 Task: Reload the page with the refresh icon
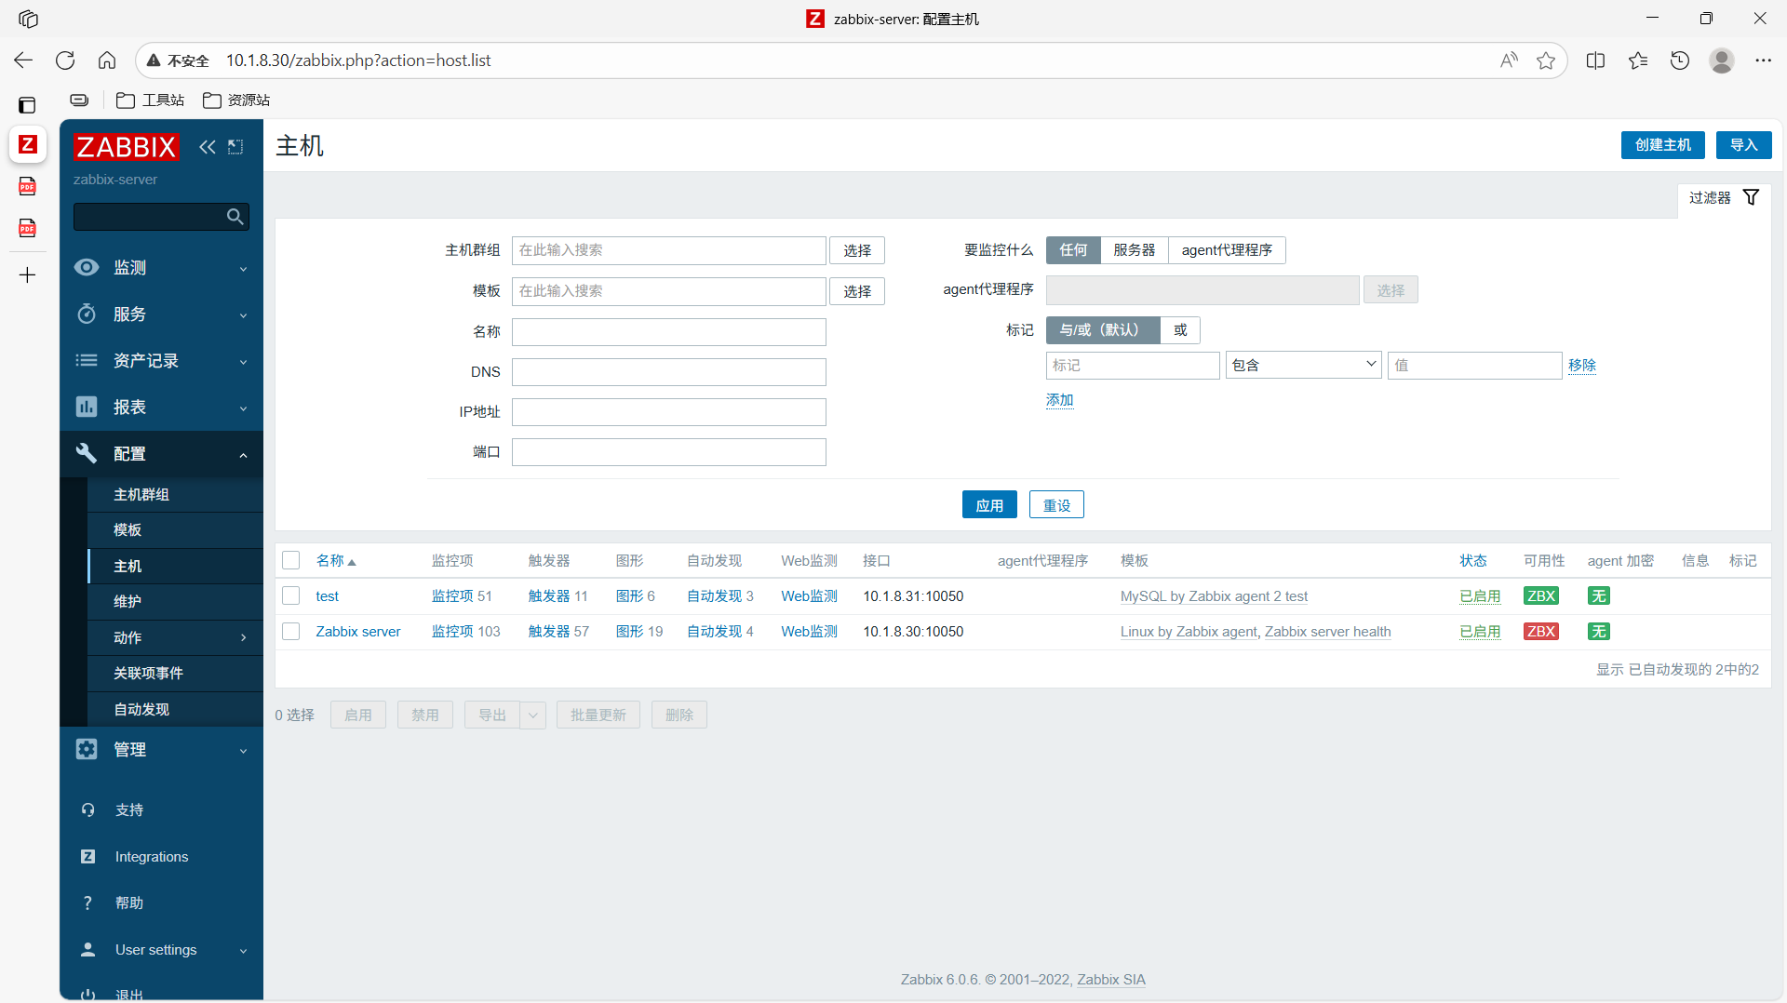(x=65, y=60)
